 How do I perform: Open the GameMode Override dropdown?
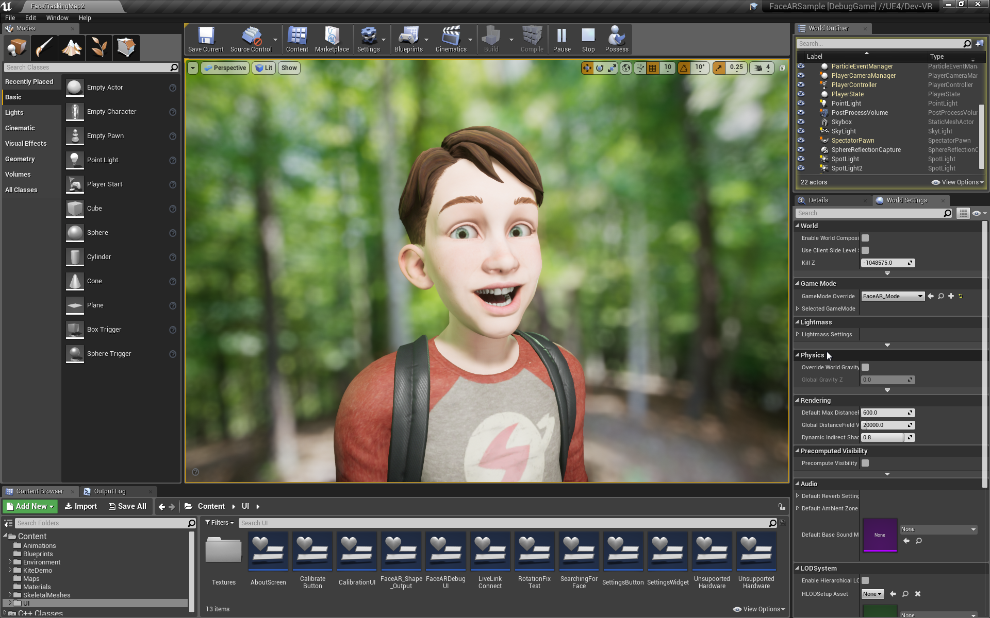coord(893,296)
